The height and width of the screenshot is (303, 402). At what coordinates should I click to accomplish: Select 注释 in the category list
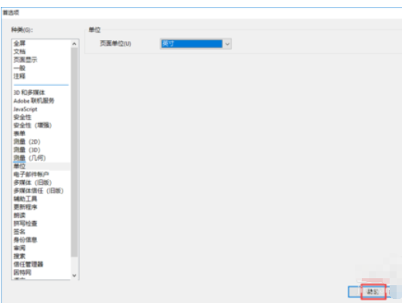coord(19,76)
